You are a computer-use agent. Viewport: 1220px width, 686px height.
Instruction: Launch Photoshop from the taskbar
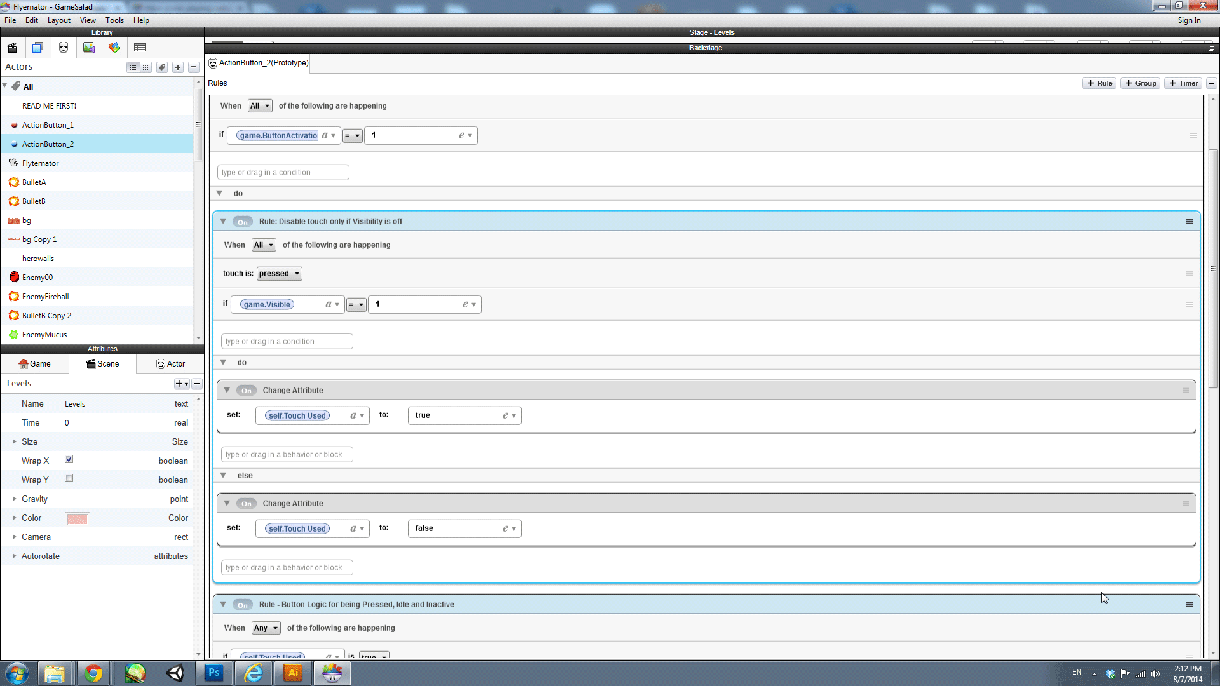pos(213,673)
